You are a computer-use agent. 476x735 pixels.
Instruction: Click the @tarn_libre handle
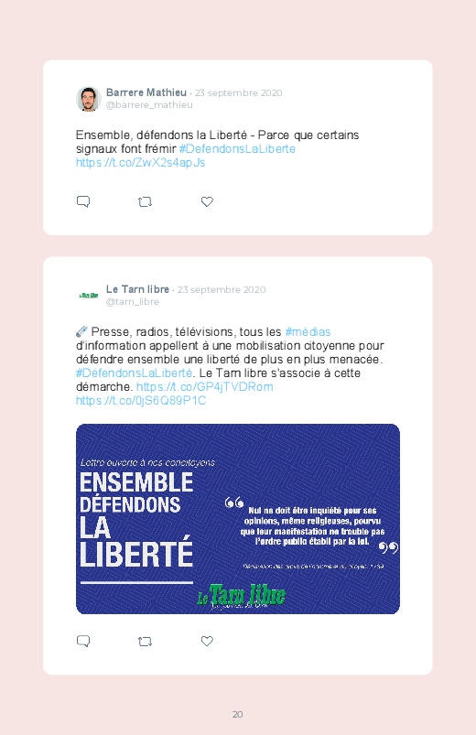[132, 302]
